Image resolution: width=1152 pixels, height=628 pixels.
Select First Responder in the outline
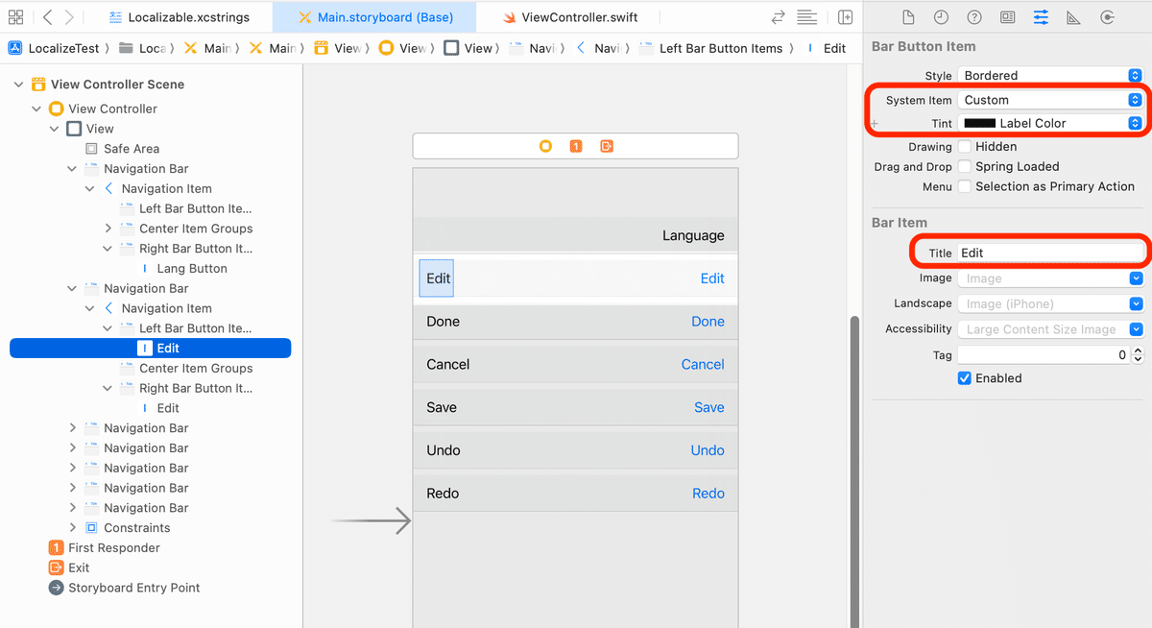[x=105, y=548]
